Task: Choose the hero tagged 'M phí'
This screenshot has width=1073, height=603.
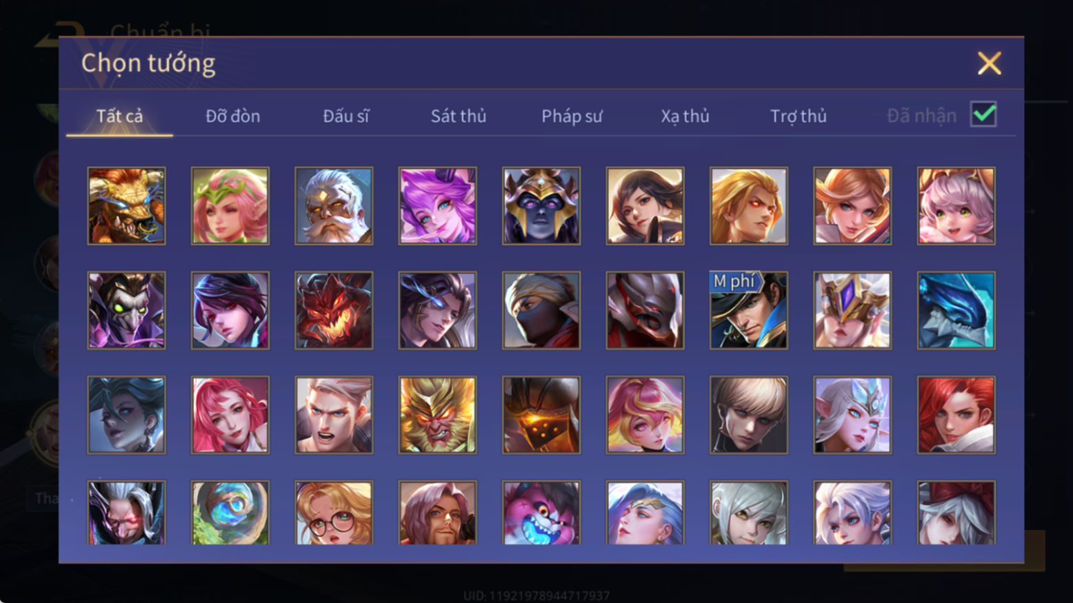Action: 749,310
